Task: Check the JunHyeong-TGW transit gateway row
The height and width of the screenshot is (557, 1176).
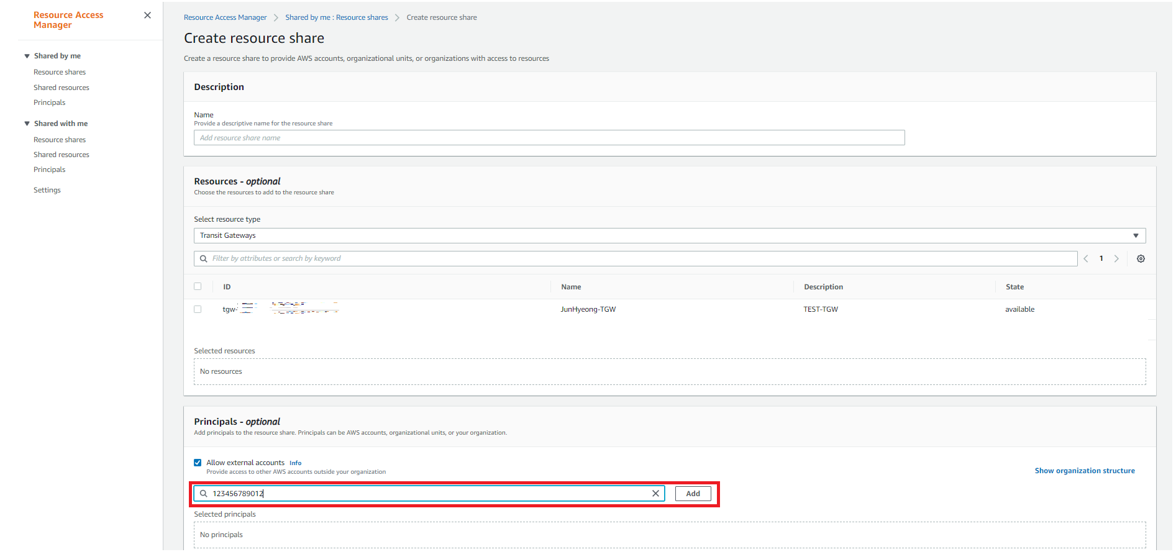Action: (198, 309)
